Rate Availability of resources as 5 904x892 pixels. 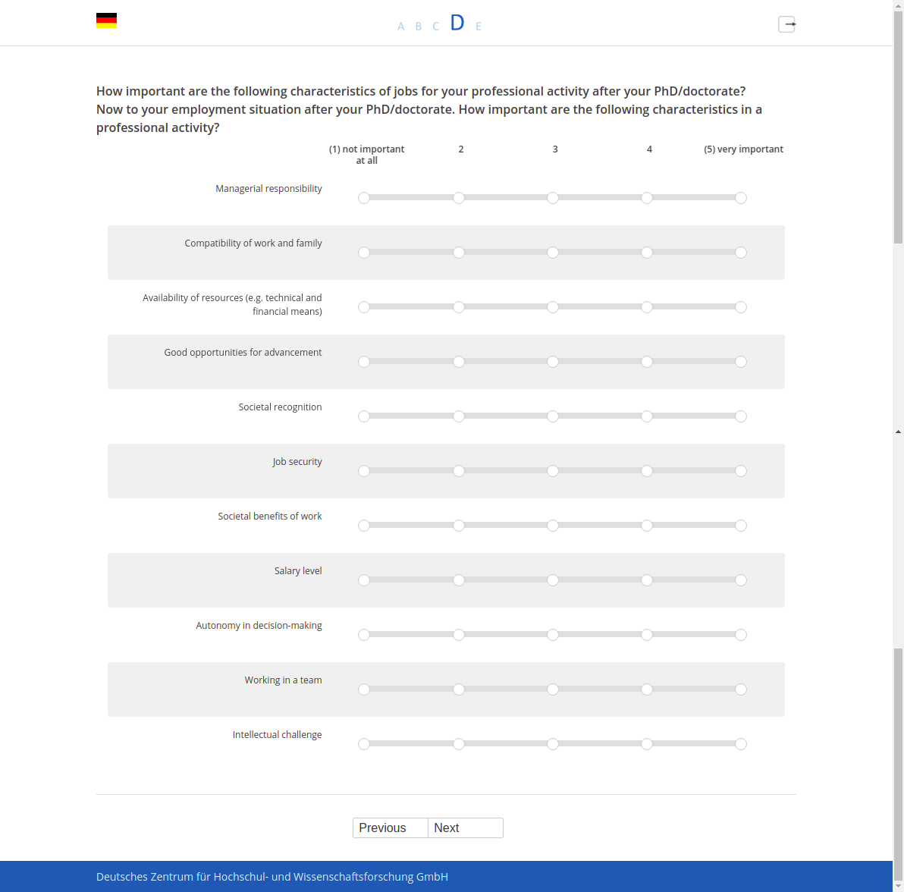(x=741, y=307)
